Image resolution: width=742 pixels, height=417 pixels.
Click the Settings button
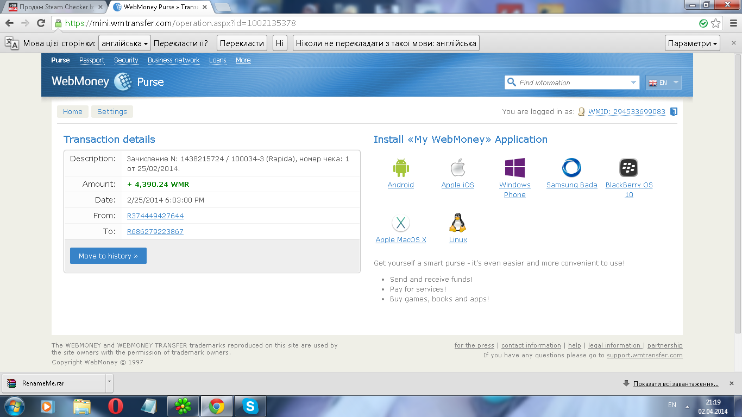click(112, 112)
